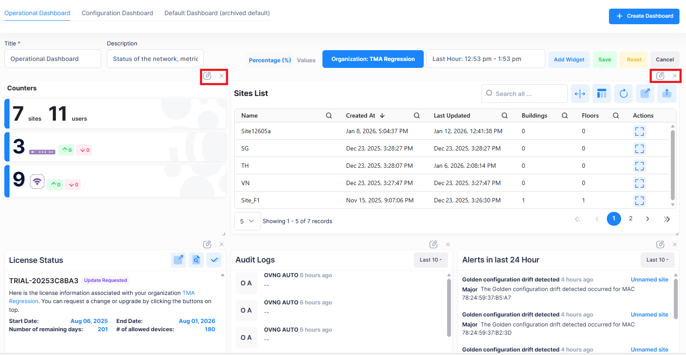Switch display mode to Values
Image resolution: width=686 pixels, height=355 pixels.
[x=306, y=61]
